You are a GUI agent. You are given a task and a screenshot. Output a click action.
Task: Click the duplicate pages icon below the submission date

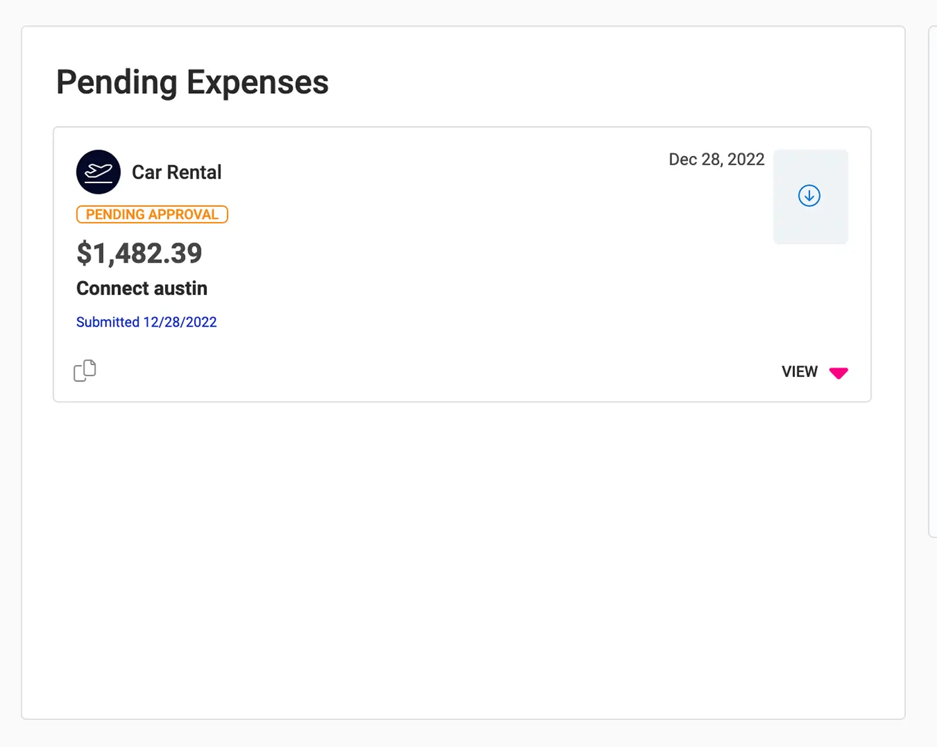click(x=85, y=371)
